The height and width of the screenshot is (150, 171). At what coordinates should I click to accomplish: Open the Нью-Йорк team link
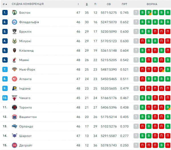click(27, 69)
